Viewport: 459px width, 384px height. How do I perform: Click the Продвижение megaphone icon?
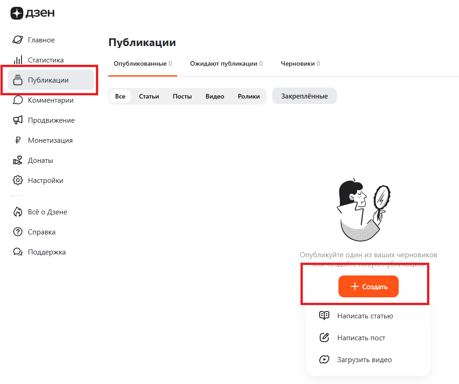[17, 120]
